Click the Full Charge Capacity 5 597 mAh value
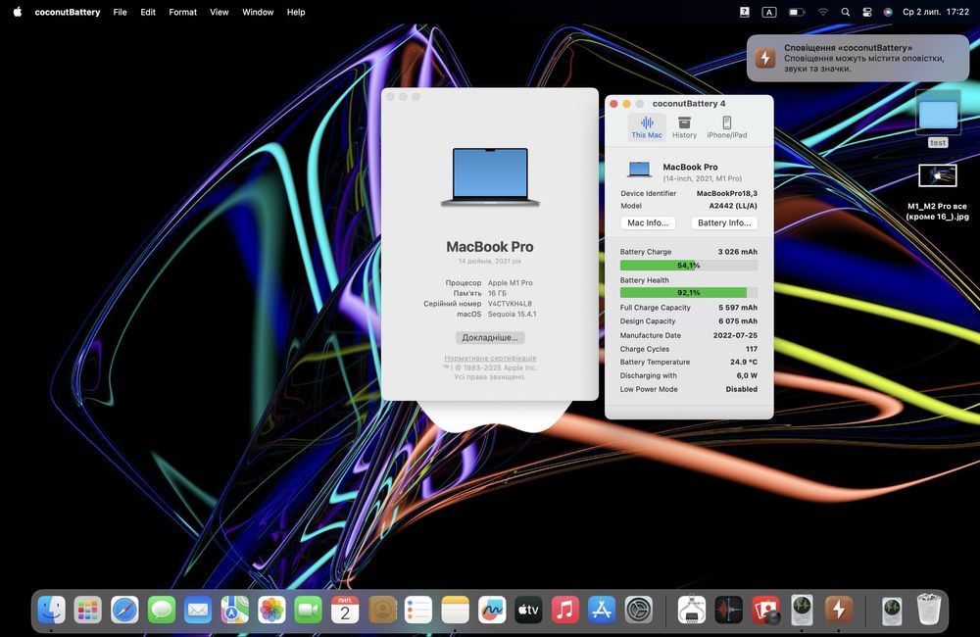 pos(738,308)
